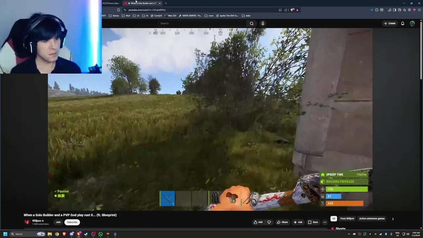Image resolution: width=423 pixels, height=238 pixels.
Task: Click the Rust video player area
Action: pos(210,119)
